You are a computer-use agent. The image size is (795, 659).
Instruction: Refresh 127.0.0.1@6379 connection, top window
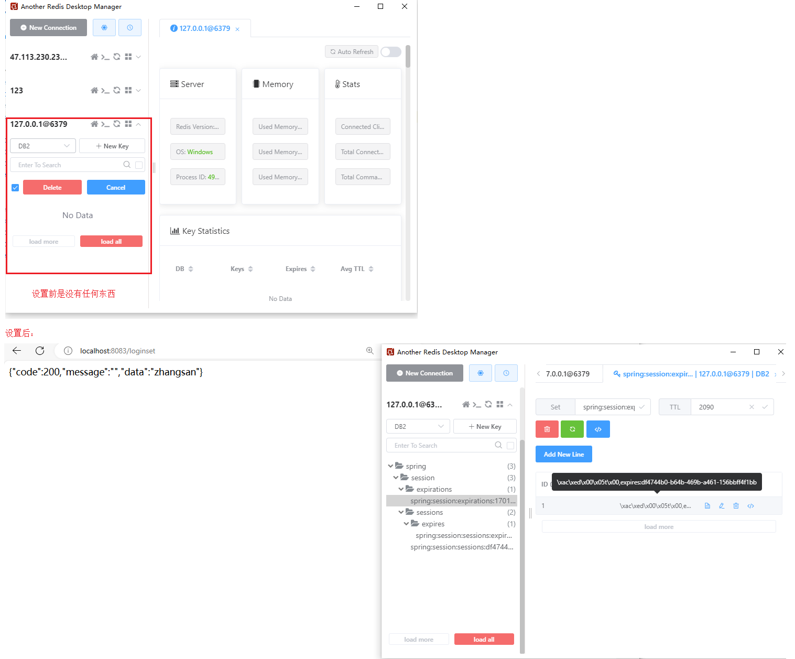pyautogui.click(x=117, y=124)
